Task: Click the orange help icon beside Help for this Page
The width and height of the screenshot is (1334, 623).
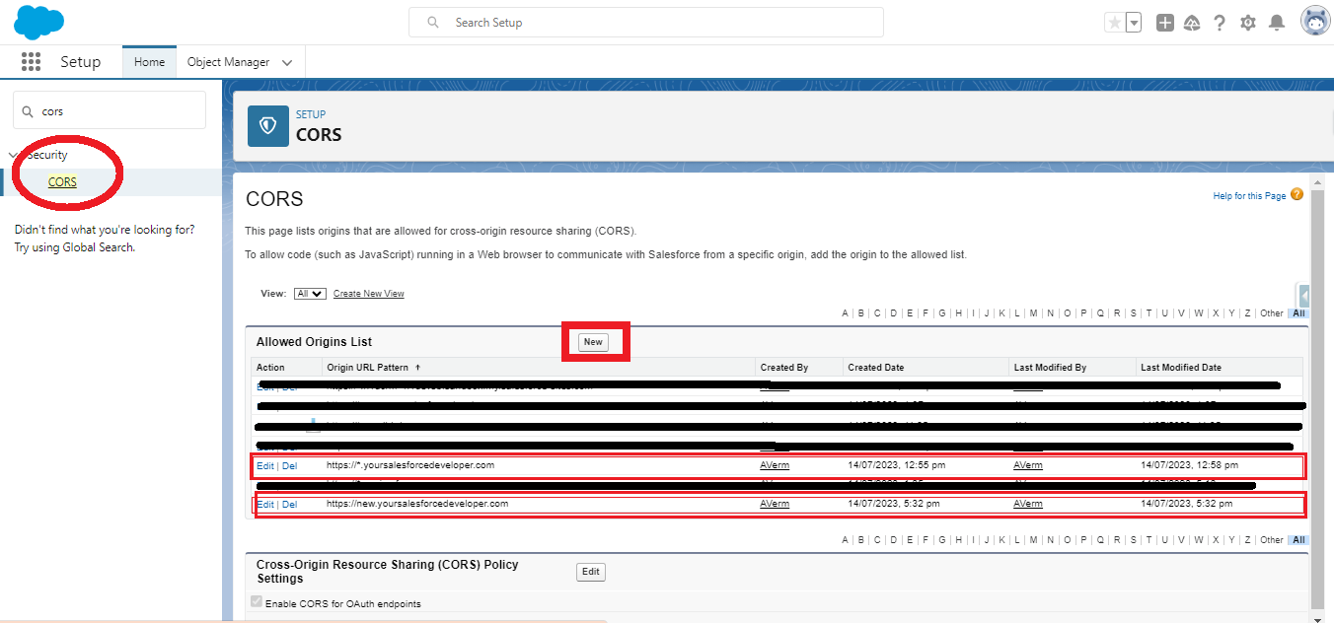Action: (1297, 194)
